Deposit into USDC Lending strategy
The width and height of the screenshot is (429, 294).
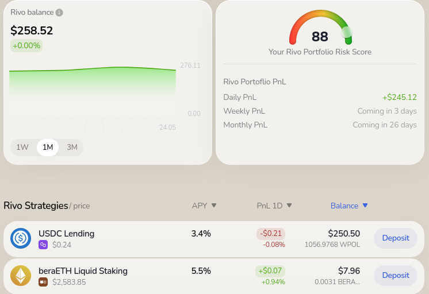click(396, 238)
